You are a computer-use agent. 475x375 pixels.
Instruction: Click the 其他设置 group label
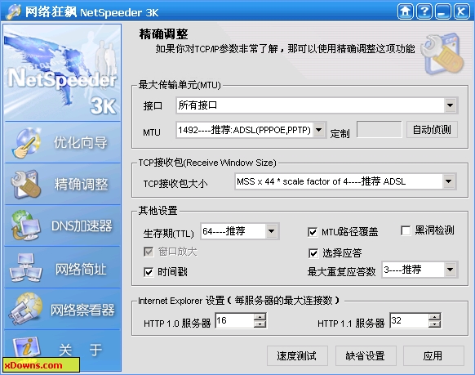click(158, 211)
